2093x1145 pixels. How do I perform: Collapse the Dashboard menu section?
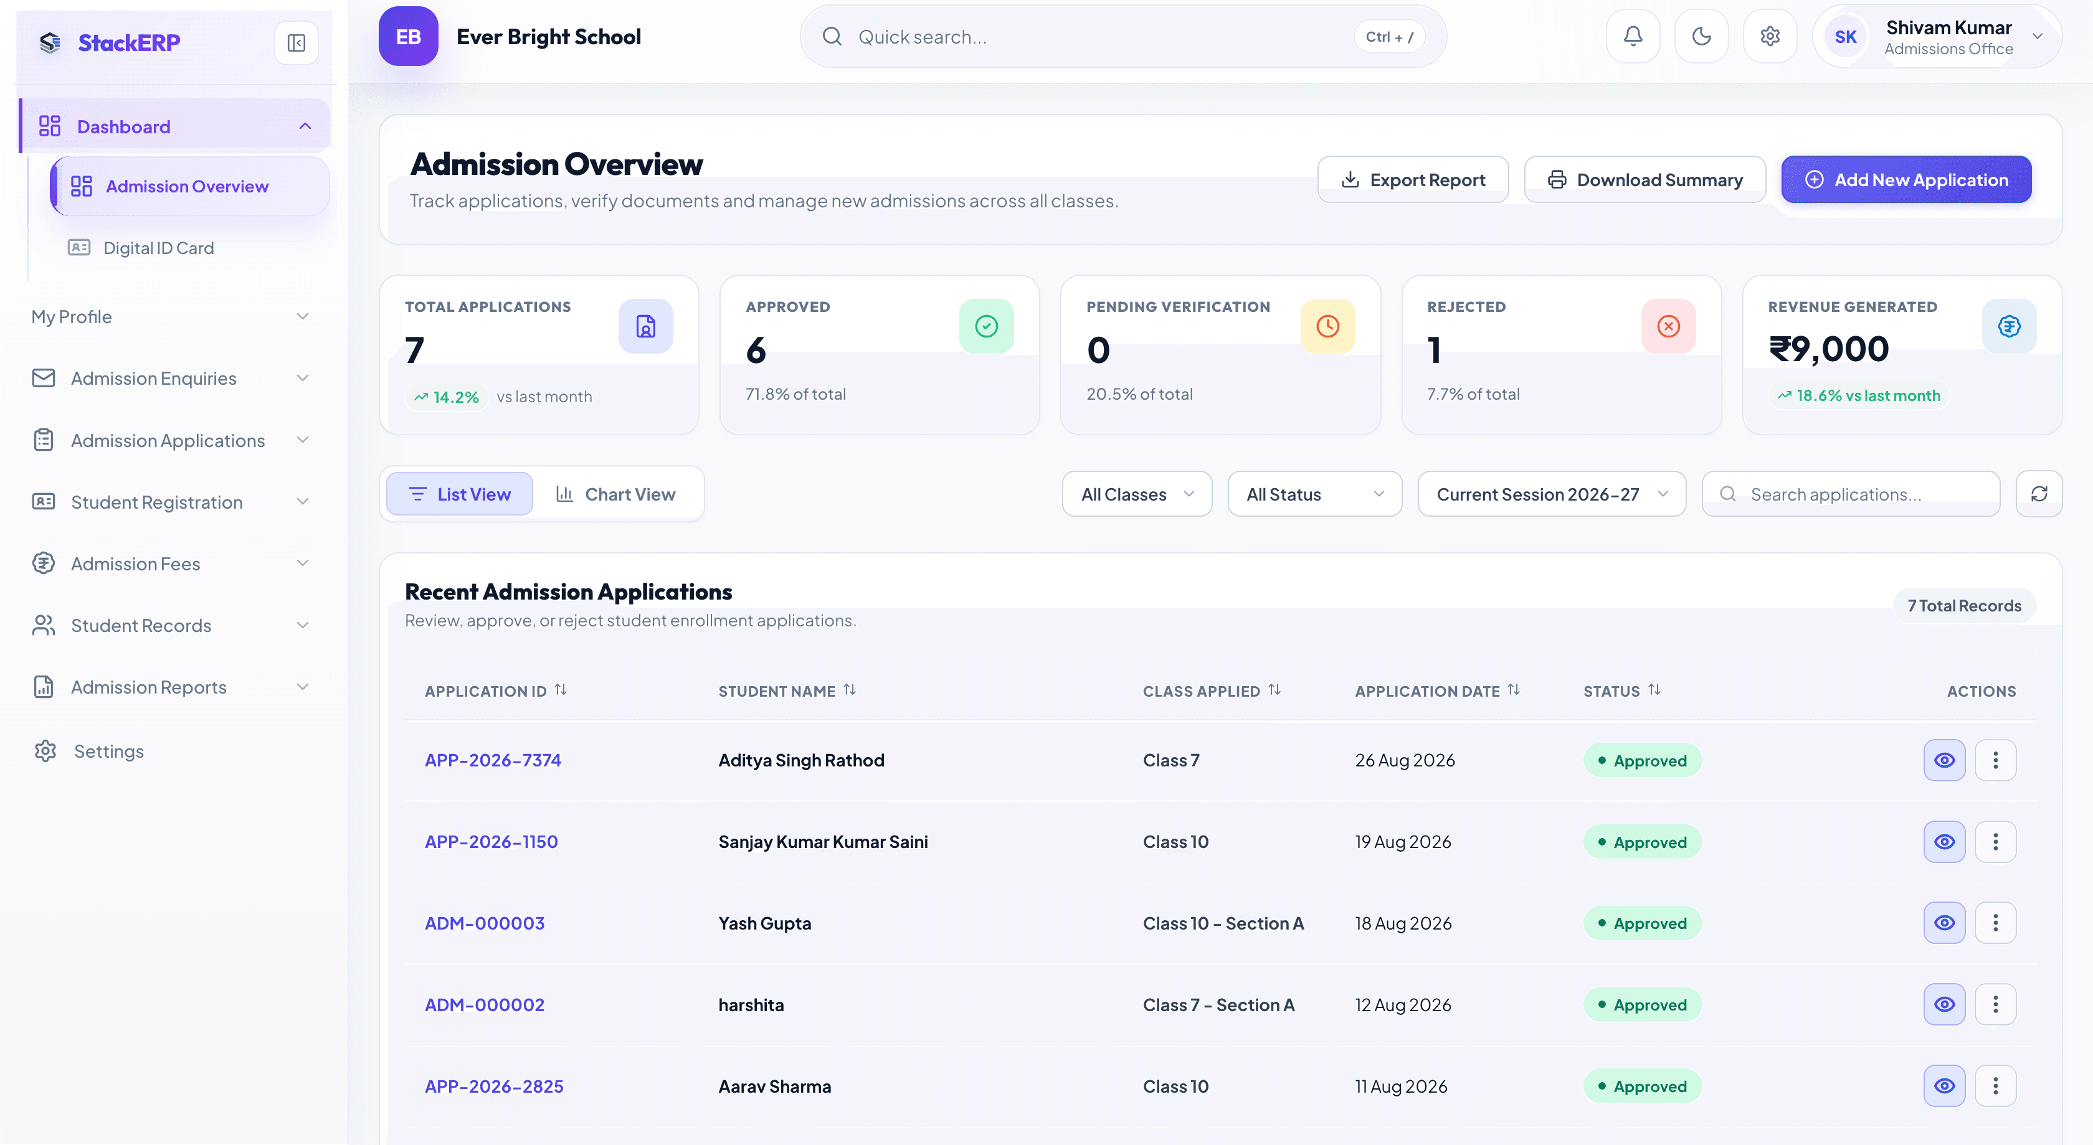click(305, 126)
